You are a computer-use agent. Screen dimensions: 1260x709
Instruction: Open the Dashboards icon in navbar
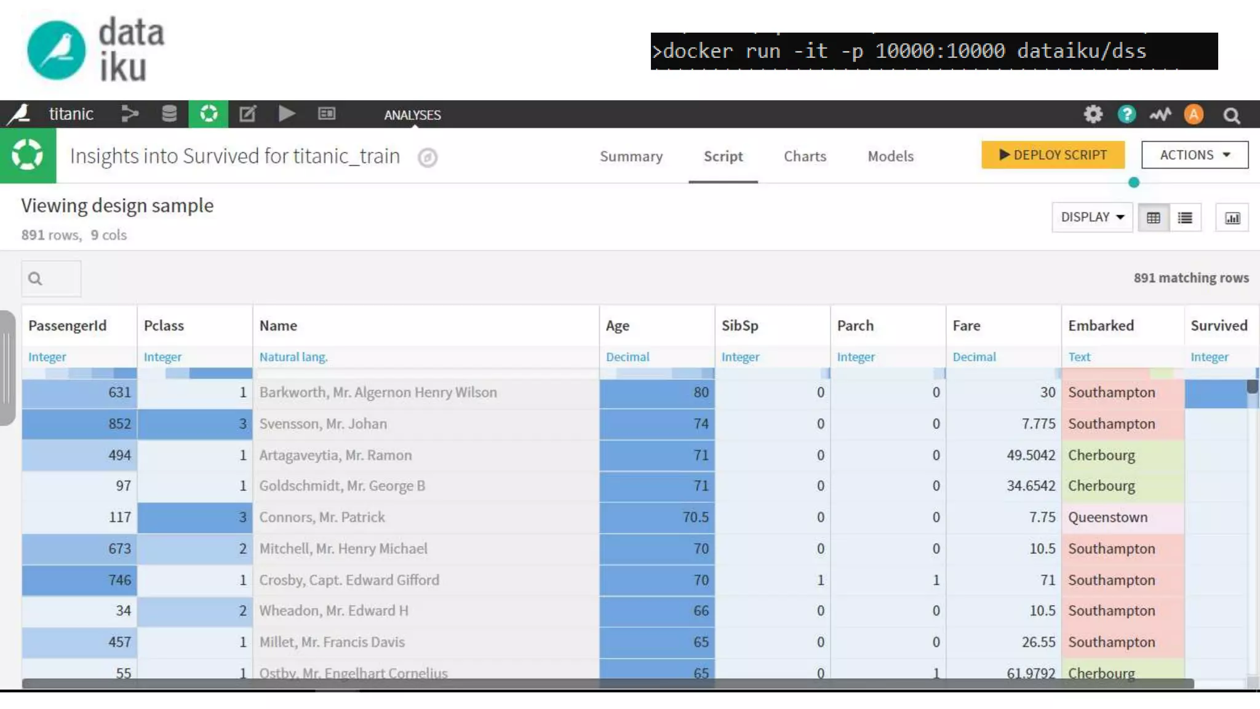click(x=327, y=114)
